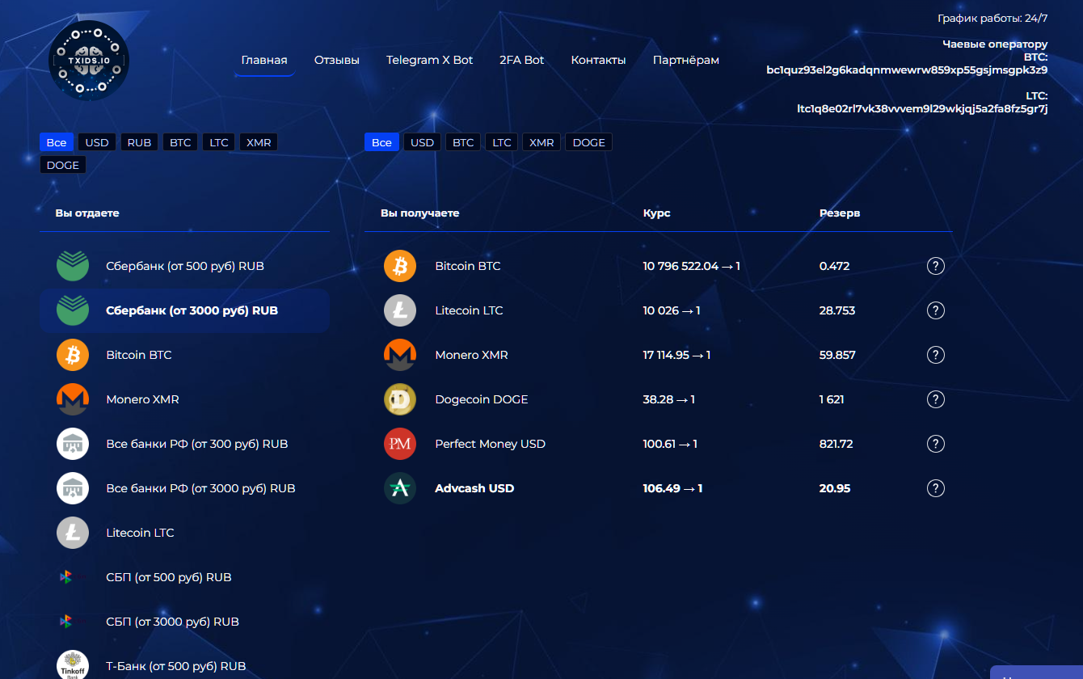
Task: Filter receive list by XMR
Action: coord(541,142)
